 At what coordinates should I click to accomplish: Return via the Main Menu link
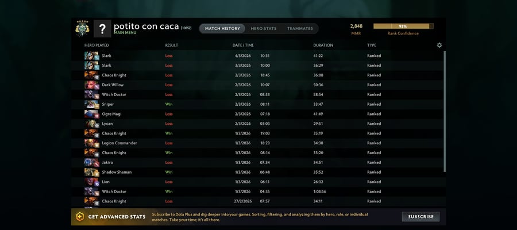(125, 33)
